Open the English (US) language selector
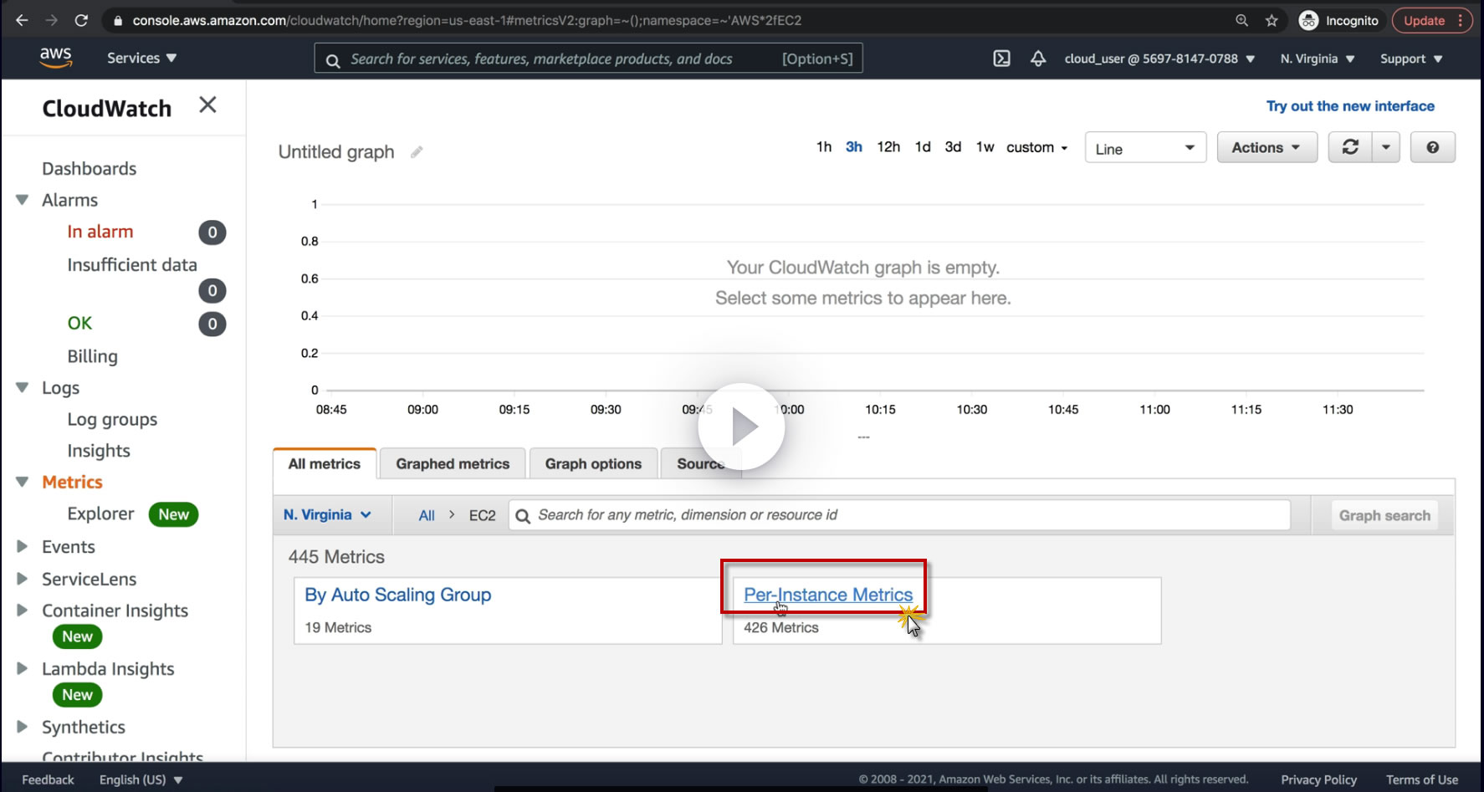1484x792 pixels. (141, 779)
